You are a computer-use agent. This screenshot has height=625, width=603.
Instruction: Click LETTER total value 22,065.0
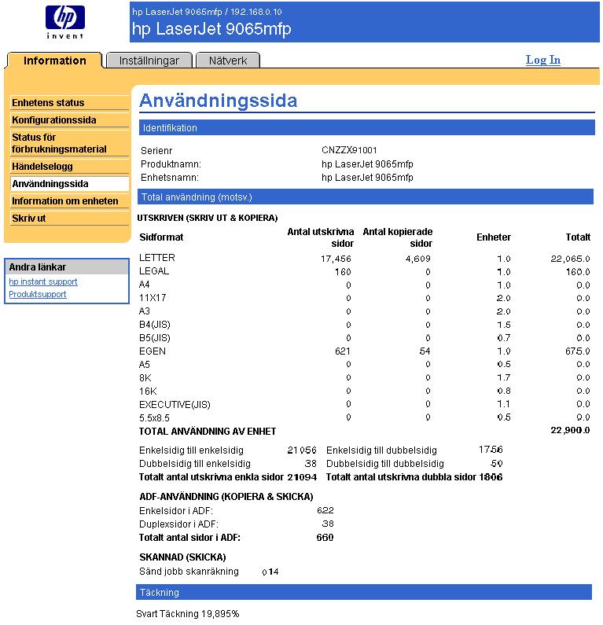pos(570,259)
